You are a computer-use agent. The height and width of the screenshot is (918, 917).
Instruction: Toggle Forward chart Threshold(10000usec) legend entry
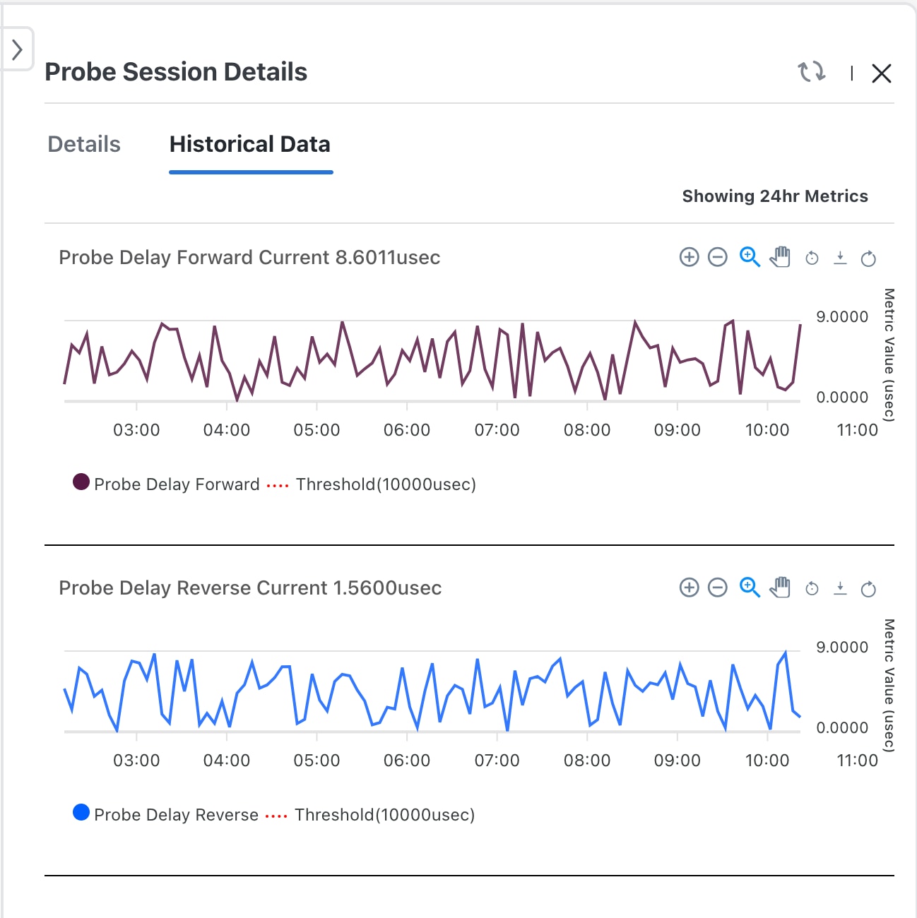point(385,484)
